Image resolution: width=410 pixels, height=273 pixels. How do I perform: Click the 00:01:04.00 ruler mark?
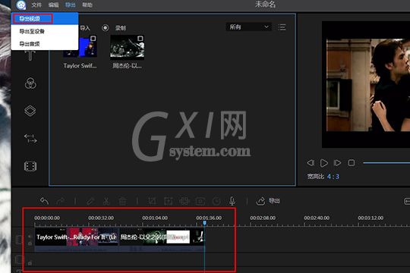coord(155,218)
